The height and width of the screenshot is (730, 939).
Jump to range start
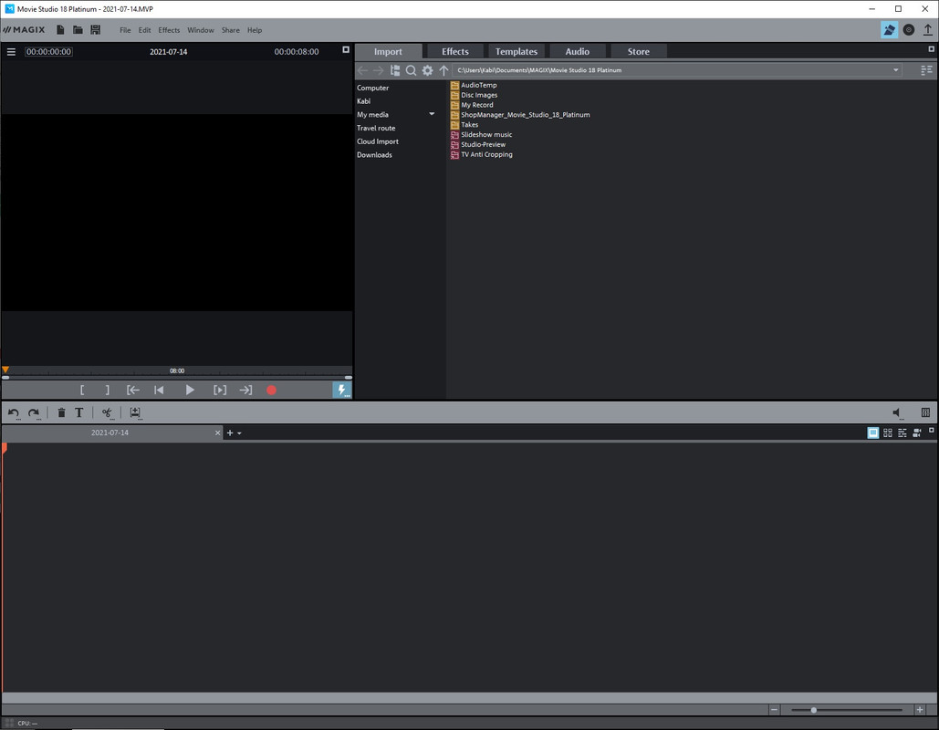tap(133, 390)
